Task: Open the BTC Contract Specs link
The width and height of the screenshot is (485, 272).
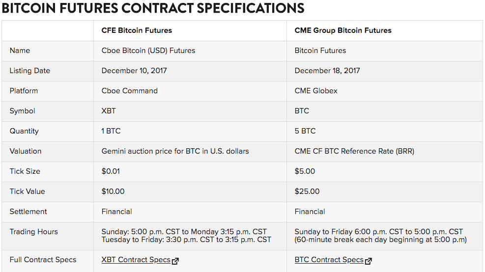Action: pos(329,260)
